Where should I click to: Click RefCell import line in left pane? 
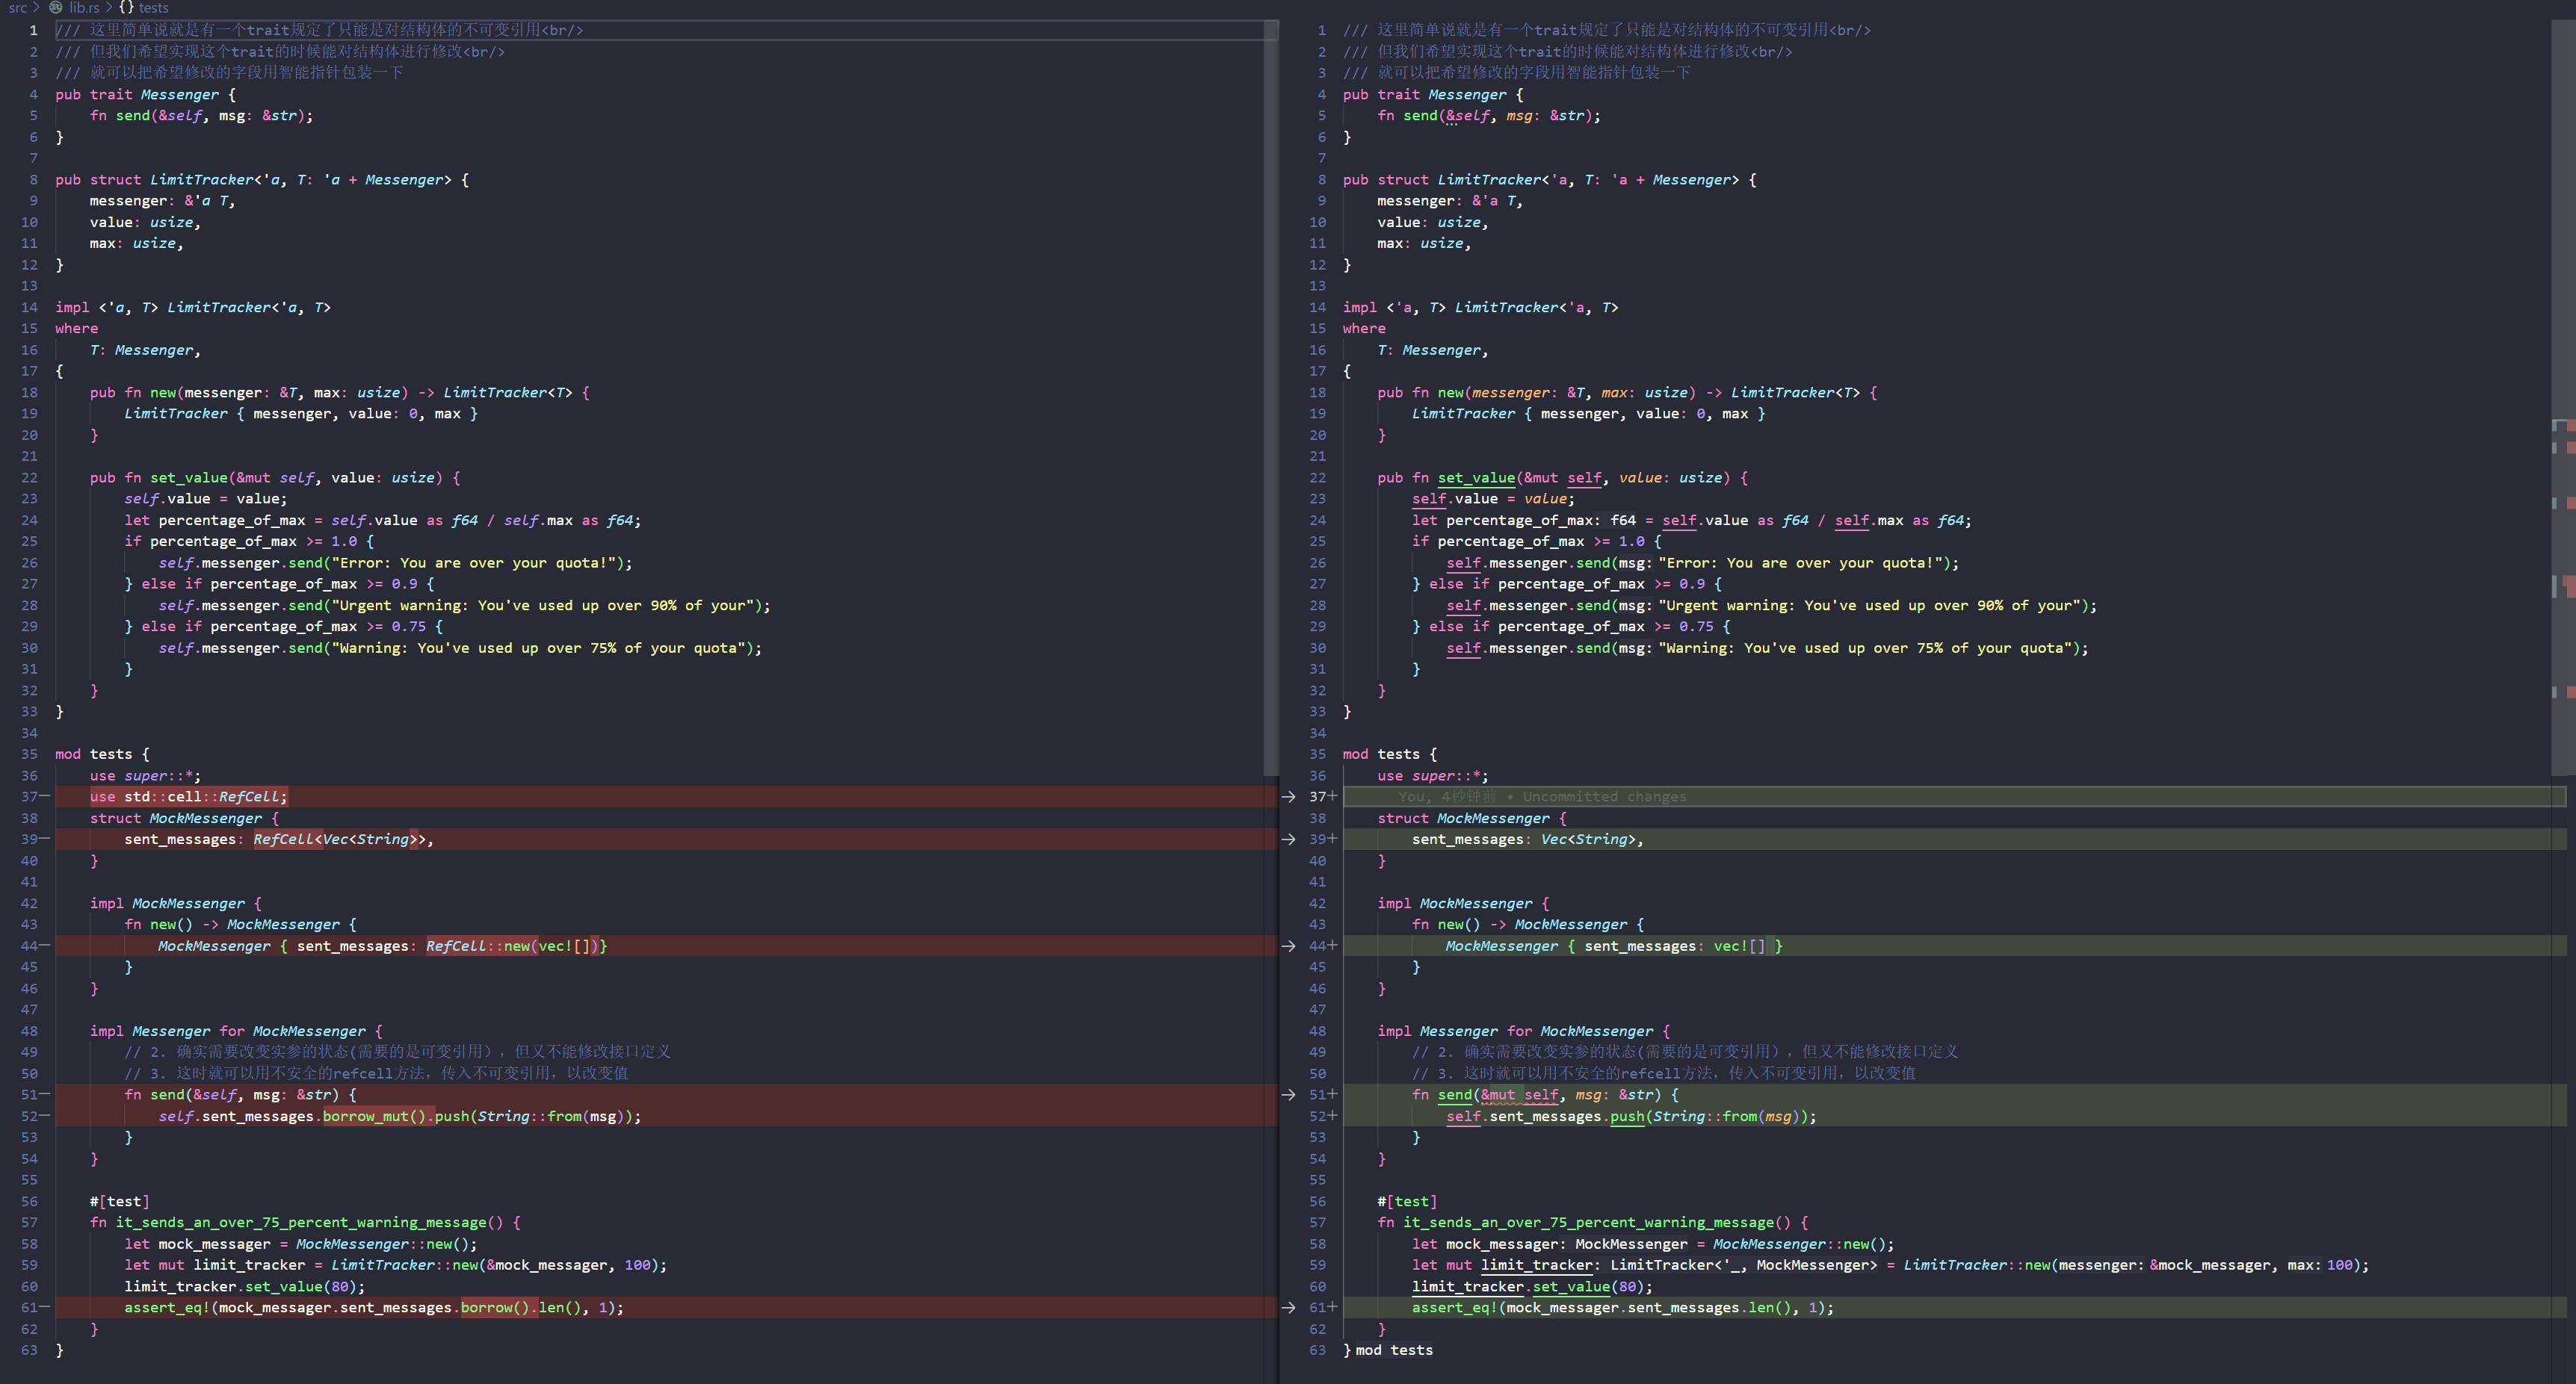pos(188,796)
